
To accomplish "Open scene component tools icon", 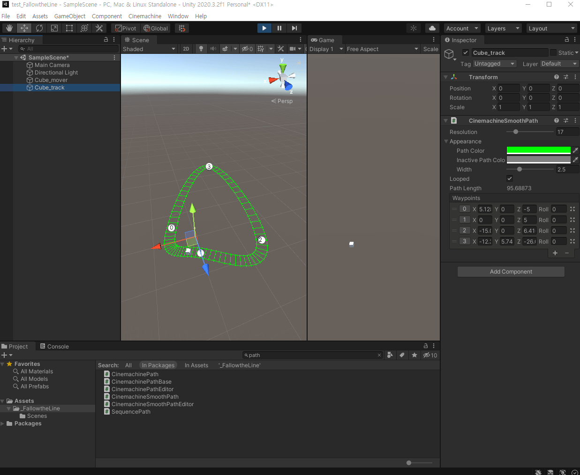I will coord(281,49).
